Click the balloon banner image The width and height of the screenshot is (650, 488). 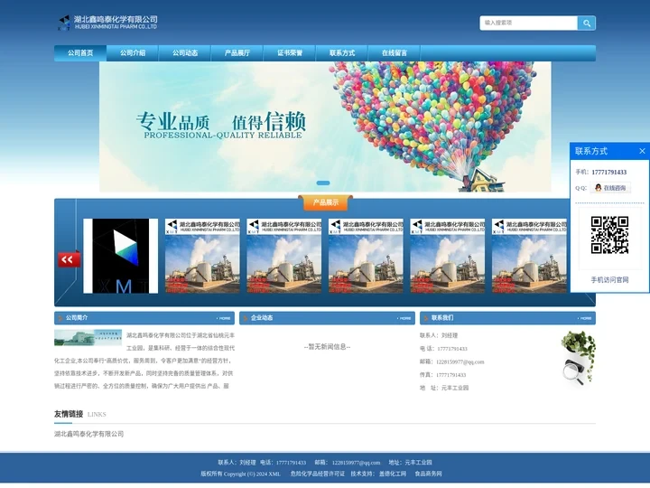tap(325, 127)
